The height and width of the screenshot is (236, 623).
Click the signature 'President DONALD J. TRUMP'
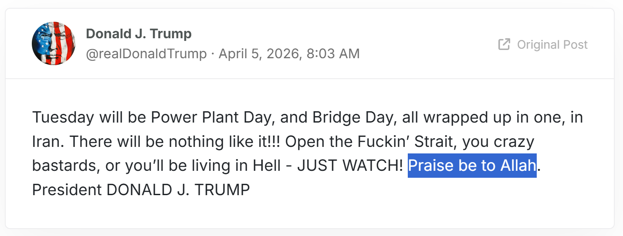coord(141,190)
